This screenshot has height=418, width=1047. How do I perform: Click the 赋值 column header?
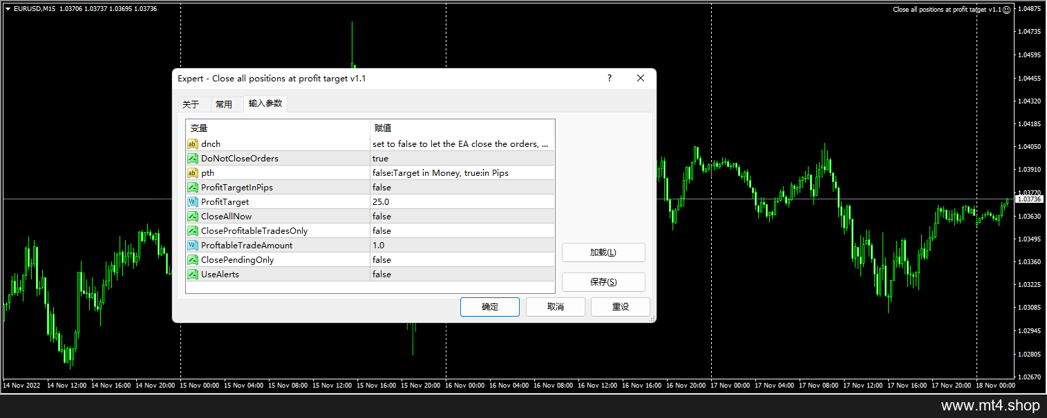[x=462, y=128]
